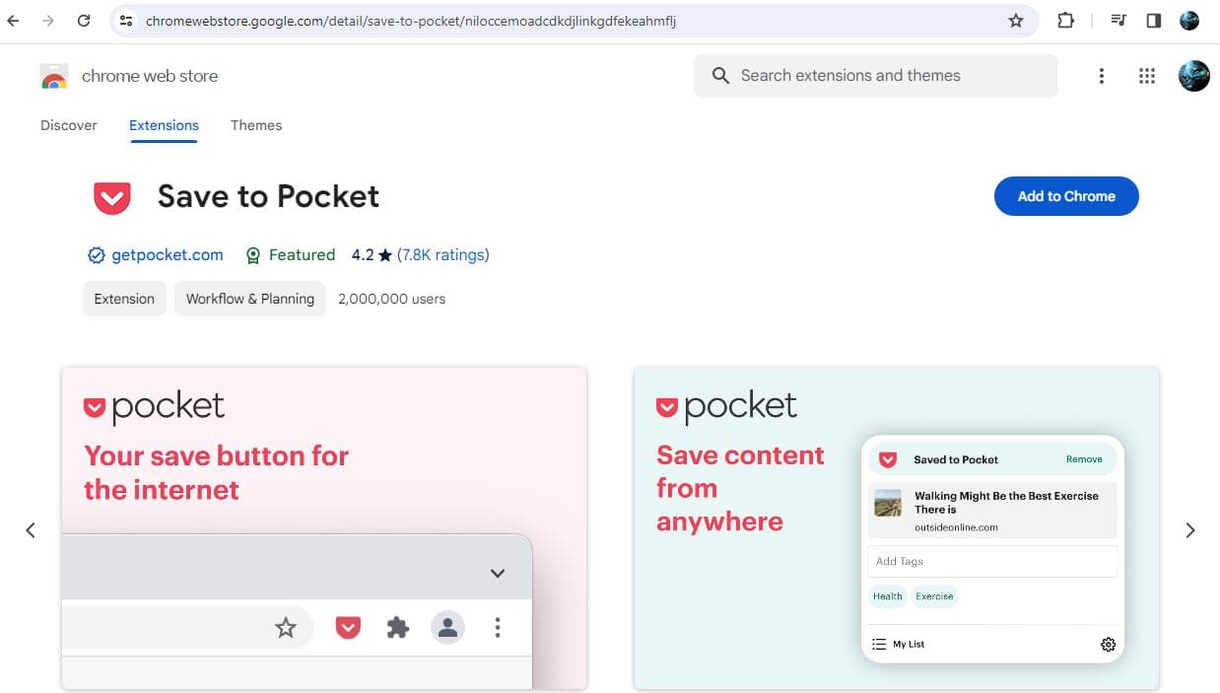Click the Workflow & Planning chip

[x=250, y=299]
